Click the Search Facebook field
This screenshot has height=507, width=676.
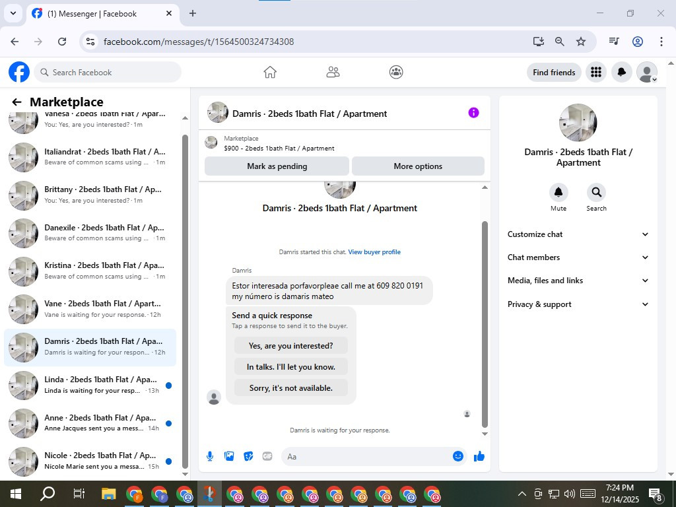tap(108, 73)
